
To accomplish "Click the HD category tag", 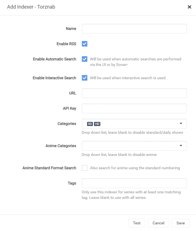I will click(x=97, y=124).
